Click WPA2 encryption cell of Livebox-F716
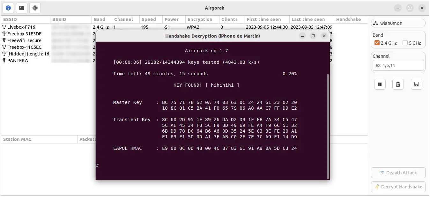 [x=193, y=27]
